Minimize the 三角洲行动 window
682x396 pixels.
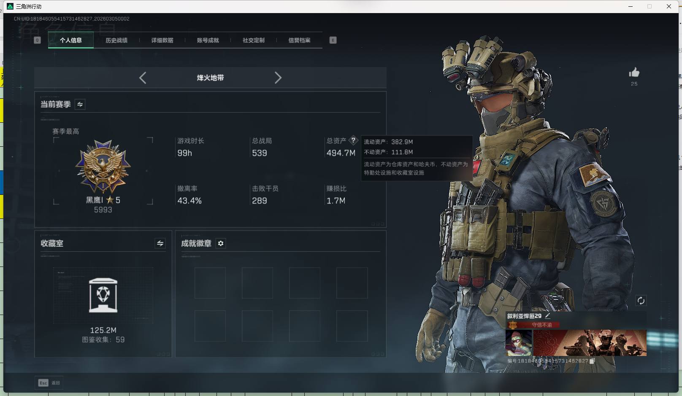tap(631, 6)
